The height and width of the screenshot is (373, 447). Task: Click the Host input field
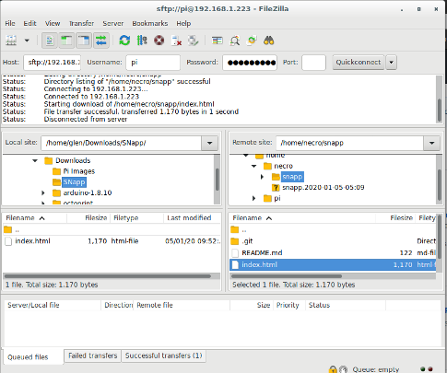[x=53, y=63]
